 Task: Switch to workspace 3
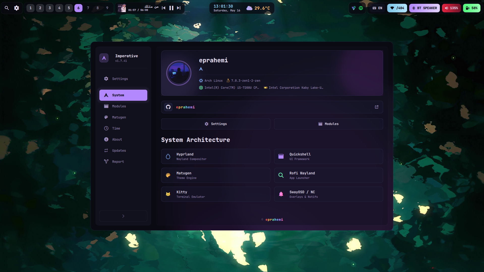tap(50, 8)
